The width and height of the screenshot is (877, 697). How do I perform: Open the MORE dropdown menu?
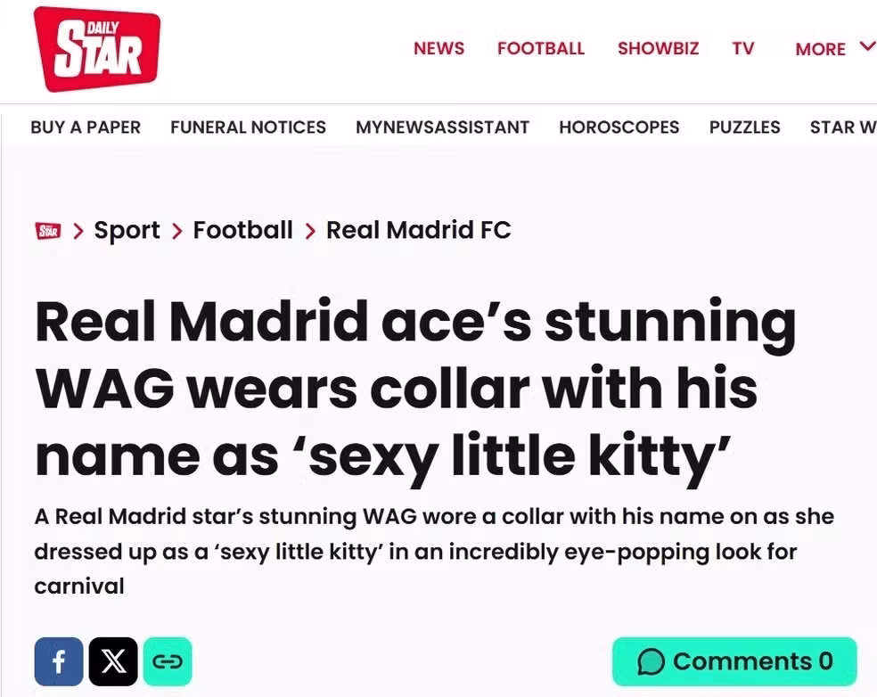point(820,49)
